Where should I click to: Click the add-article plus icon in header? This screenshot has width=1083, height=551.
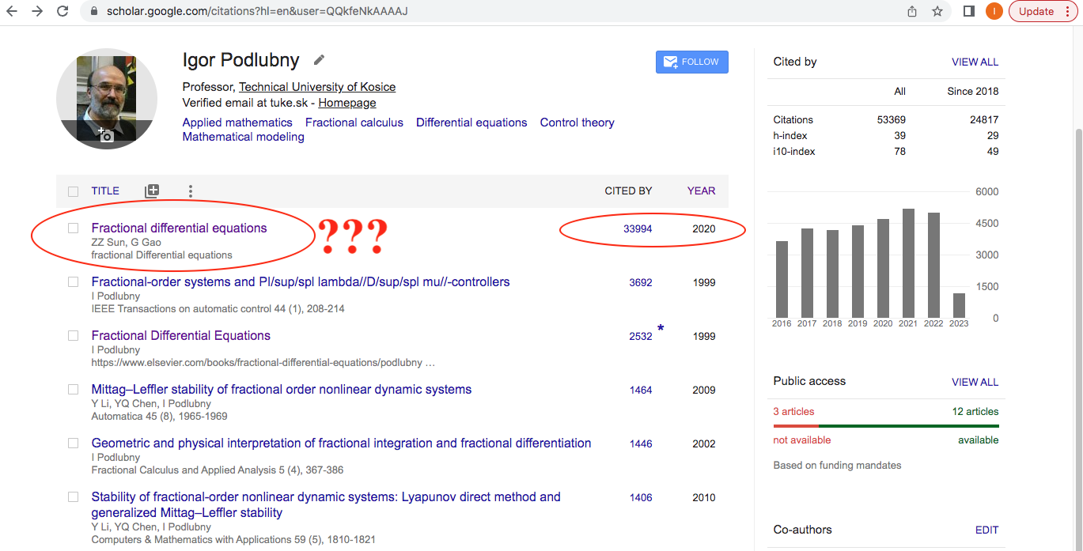tap(152, 191)
